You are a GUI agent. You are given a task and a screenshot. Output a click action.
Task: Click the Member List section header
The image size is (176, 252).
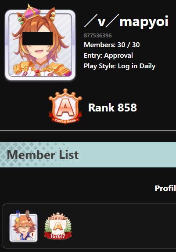tap(88, 155)
